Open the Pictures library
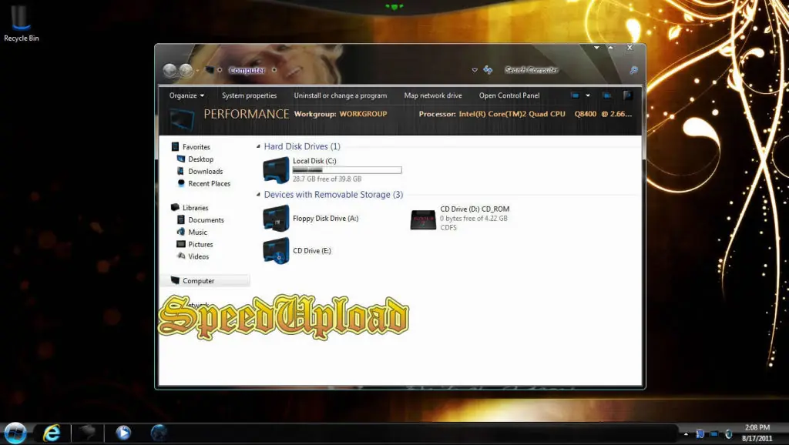789x445 pixels. 200,244
